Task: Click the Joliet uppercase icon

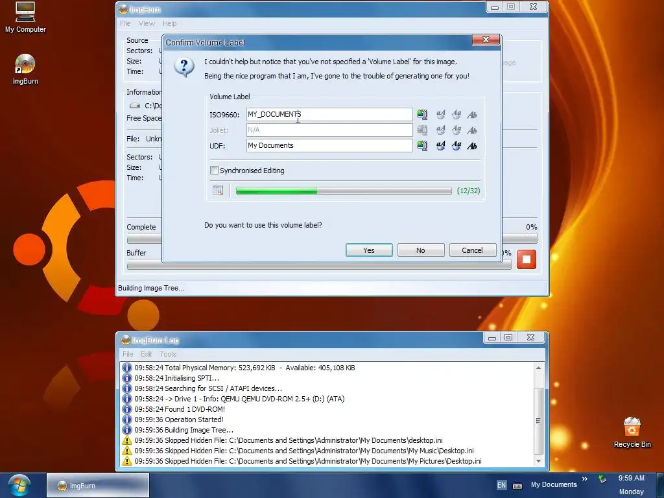Action: 456,130
